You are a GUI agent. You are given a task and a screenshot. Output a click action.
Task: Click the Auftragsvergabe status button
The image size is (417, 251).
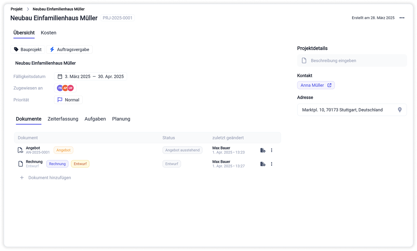tap(69, 49)
